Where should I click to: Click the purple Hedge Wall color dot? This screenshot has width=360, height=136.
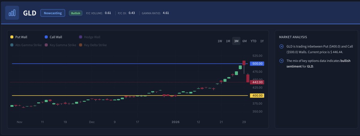[81, 37]
